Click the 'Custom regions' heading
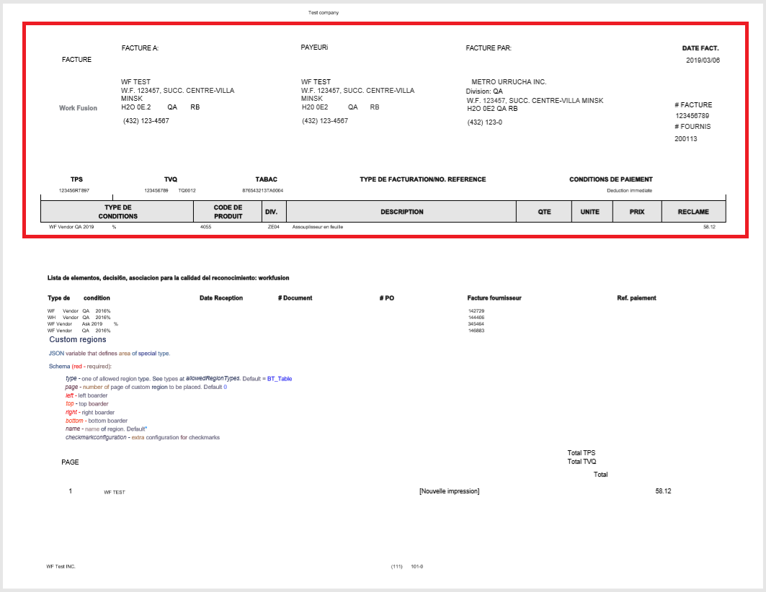Viewport: 766px width, 592px height. click(78, 339)
